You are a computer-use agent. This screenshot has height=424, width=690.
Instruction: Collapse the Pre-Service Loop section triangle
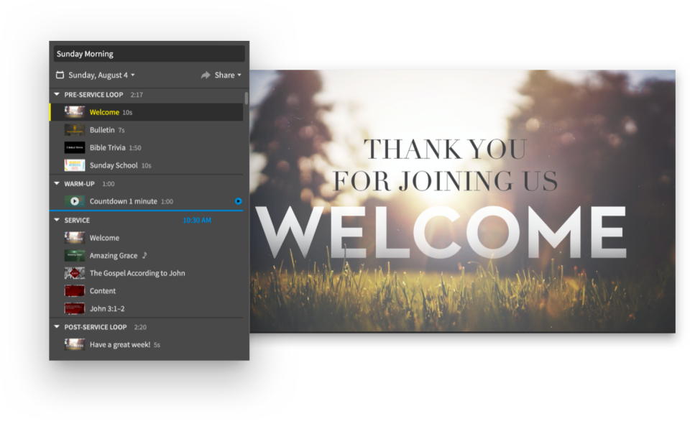click(57, 94)
